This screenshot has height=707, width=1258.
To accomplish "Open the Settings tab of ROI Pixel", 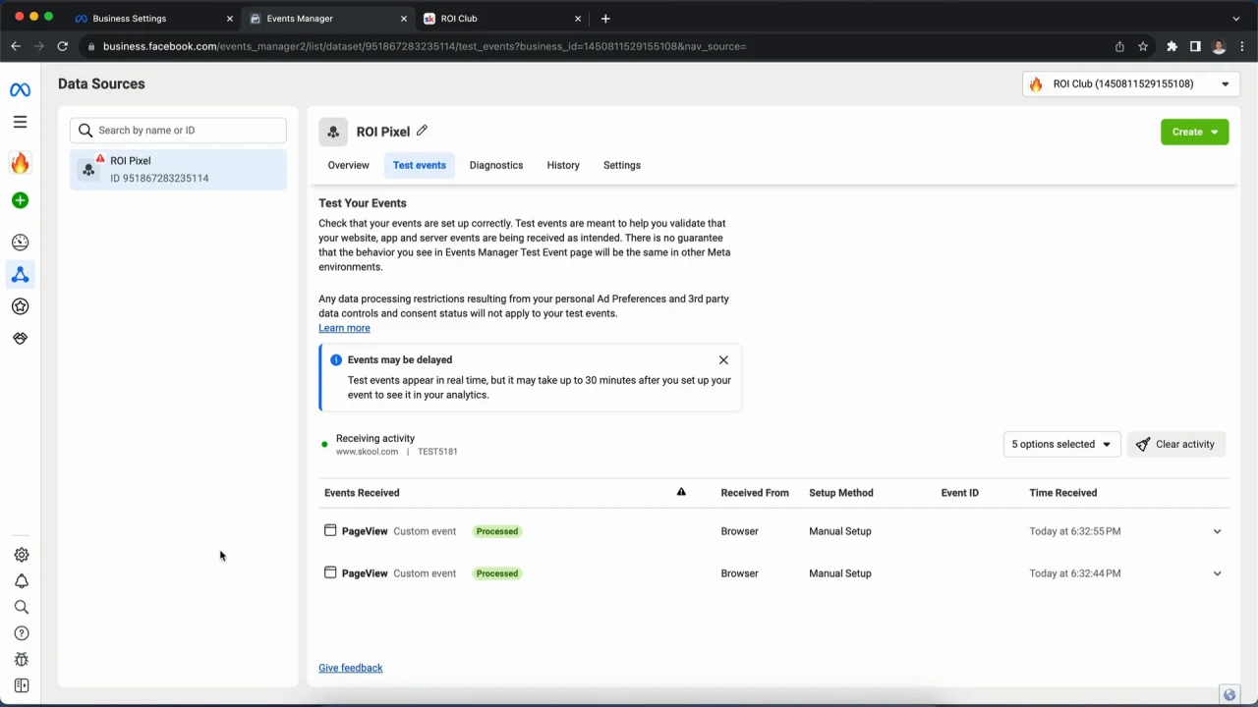I will coord(622,165).
